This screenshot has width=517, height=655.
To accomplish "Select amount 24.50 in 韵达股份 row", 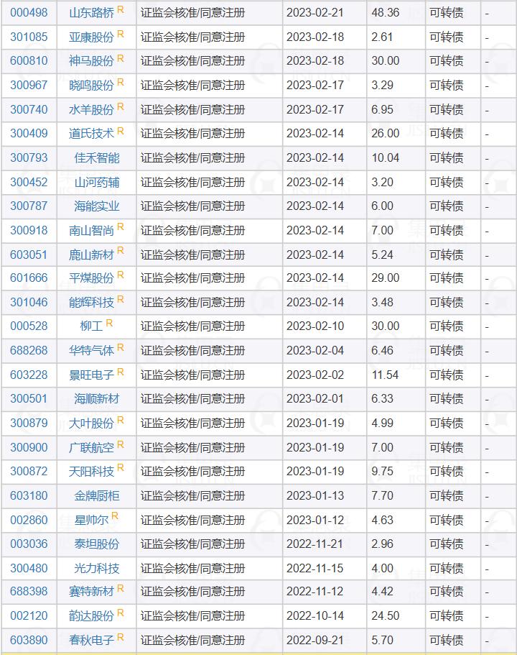I will tap(385, 615).
